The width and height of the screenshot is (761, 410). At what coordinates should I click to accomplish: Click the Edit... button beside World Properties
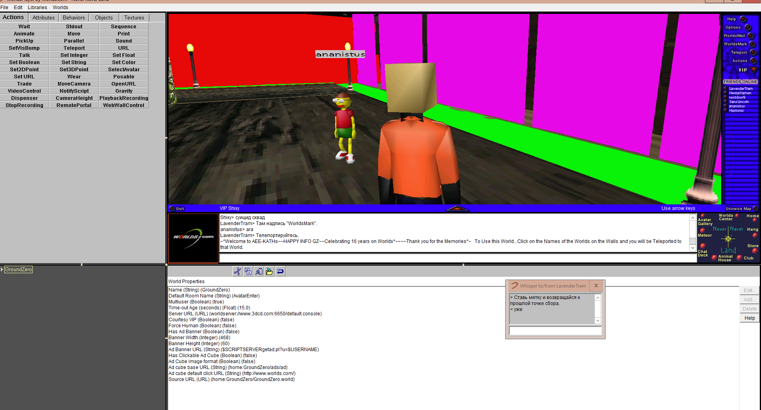point(749,290)
